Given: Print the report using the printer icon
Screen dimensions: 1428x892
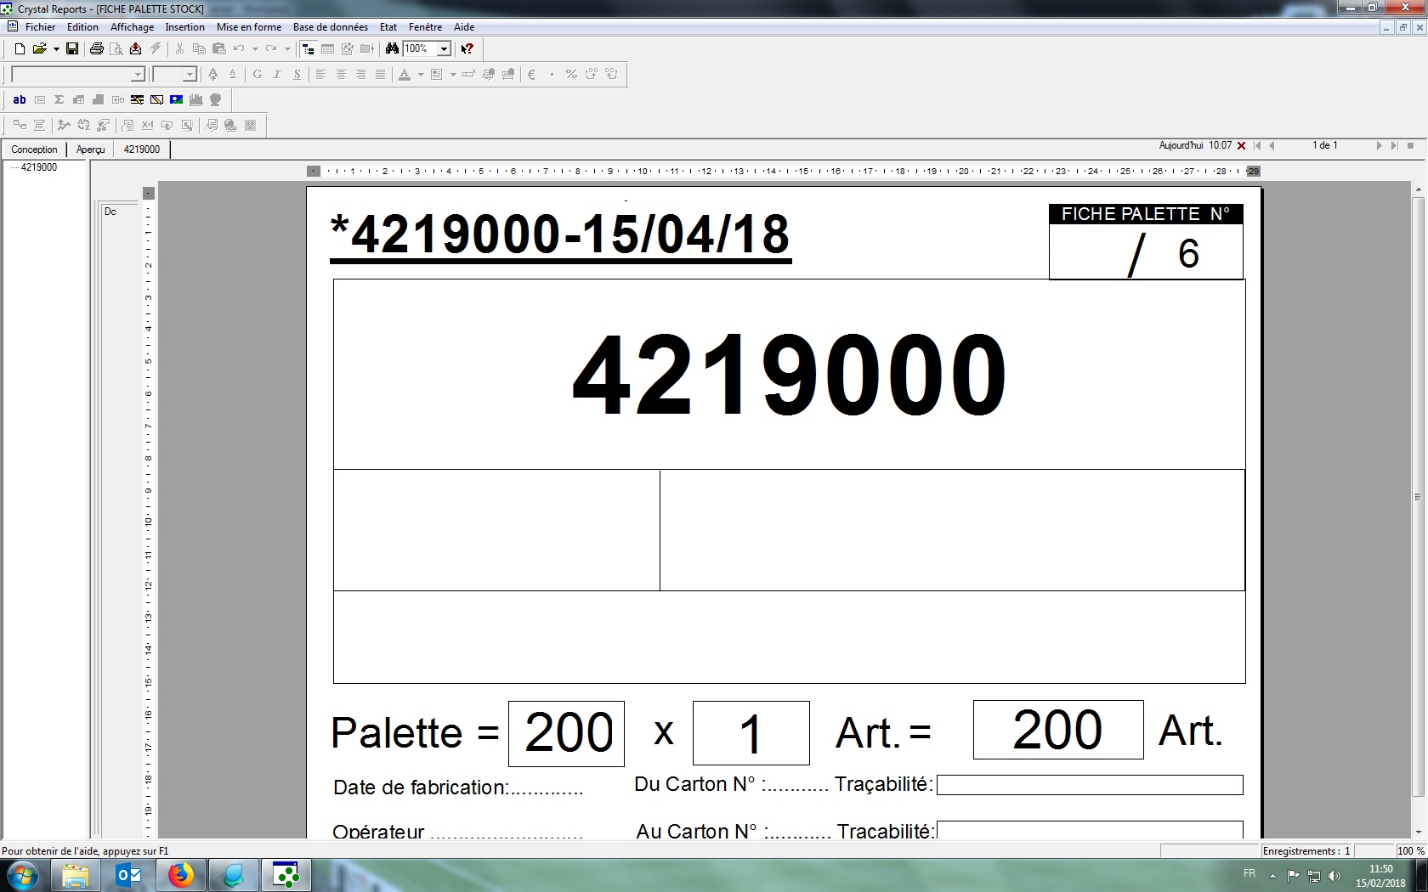Looking at the screenshot, I should [x=97, y=49].
